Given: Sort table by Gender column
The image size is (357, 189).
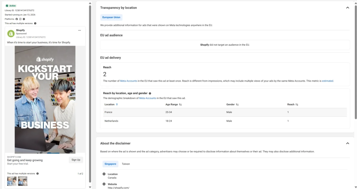Looking at the screenshot, I should [233, 105].
